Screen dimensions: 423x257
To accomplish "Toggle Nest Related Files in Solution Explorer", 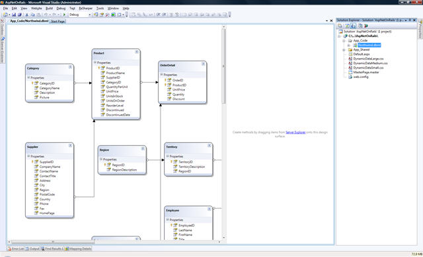I will pyautogui.click(x=353, y=26).
